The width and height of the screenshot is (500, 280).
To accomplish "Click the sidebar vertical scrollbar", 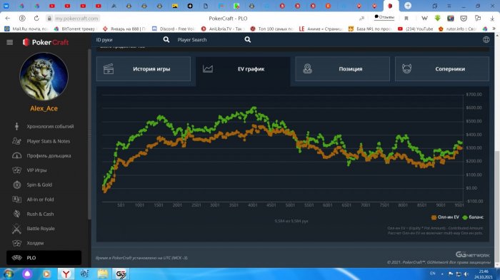I will (x=89, y=134).
